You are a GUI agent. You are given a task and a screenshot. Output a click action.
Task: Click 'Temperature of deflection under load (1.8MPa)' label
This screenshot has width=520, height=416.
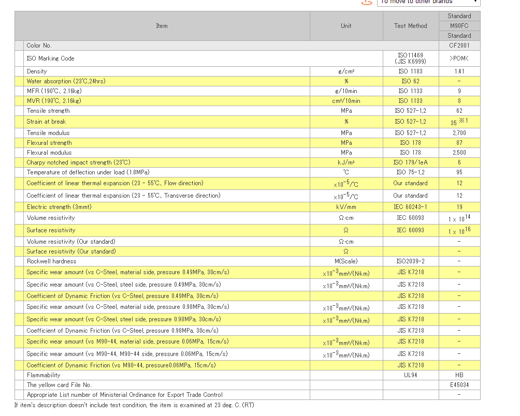[88, 173]
